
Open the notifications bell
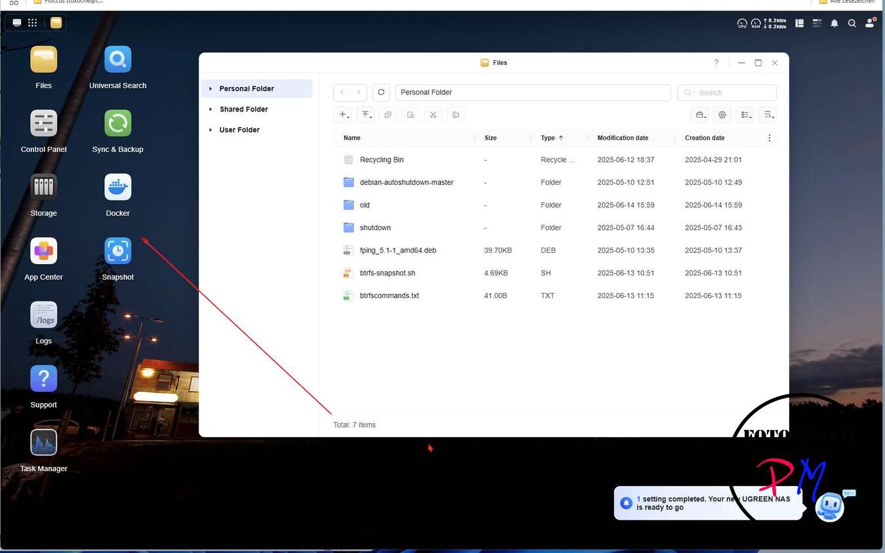[835, 23]
